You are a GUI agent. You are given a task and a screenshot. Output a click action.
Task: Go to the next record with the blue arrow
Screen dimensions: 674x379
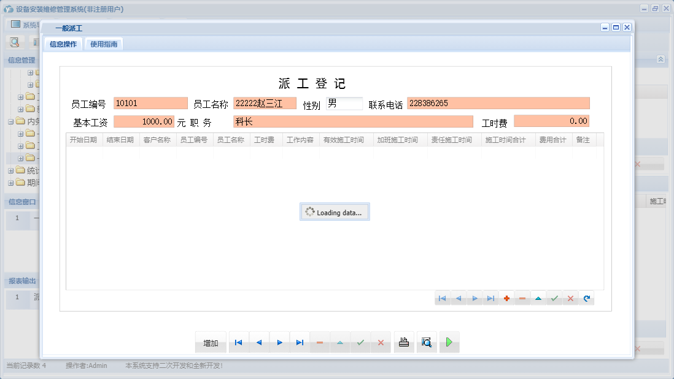click(279, 342)
